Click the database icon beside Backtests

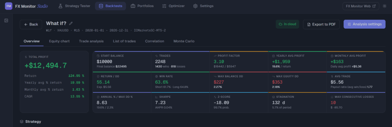click(x=101, y=6)
